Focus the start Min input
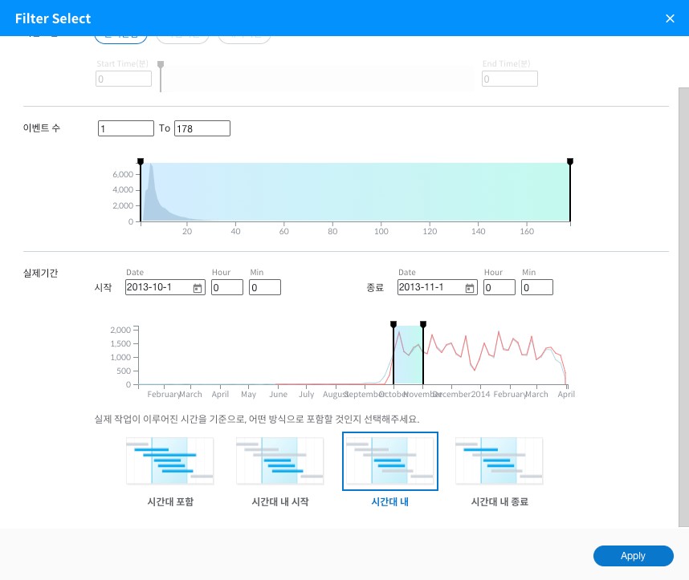689x580 pixels. click(264, 288)
